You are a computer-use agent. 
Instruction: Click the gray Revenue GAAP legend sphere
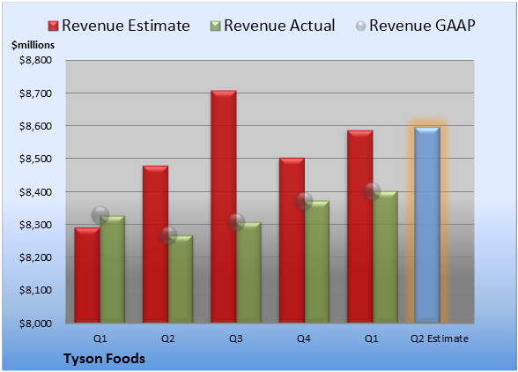click(361, 26)
